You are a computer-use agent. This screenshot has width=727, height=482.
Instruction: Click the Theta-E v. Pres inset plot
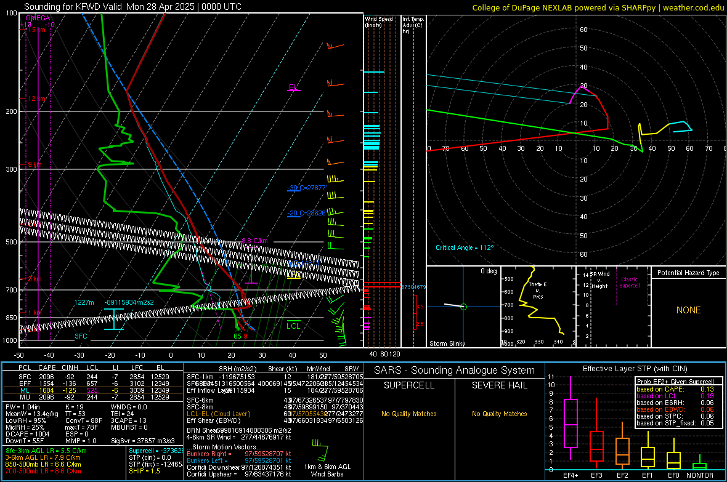538,307
